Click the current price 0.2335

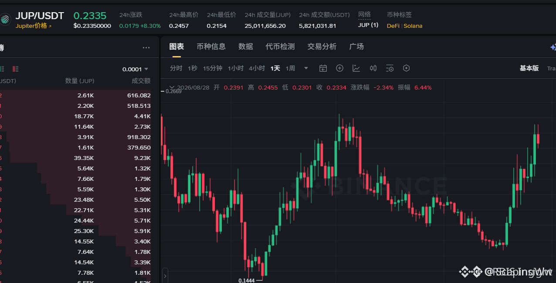(x=90, y=16)
